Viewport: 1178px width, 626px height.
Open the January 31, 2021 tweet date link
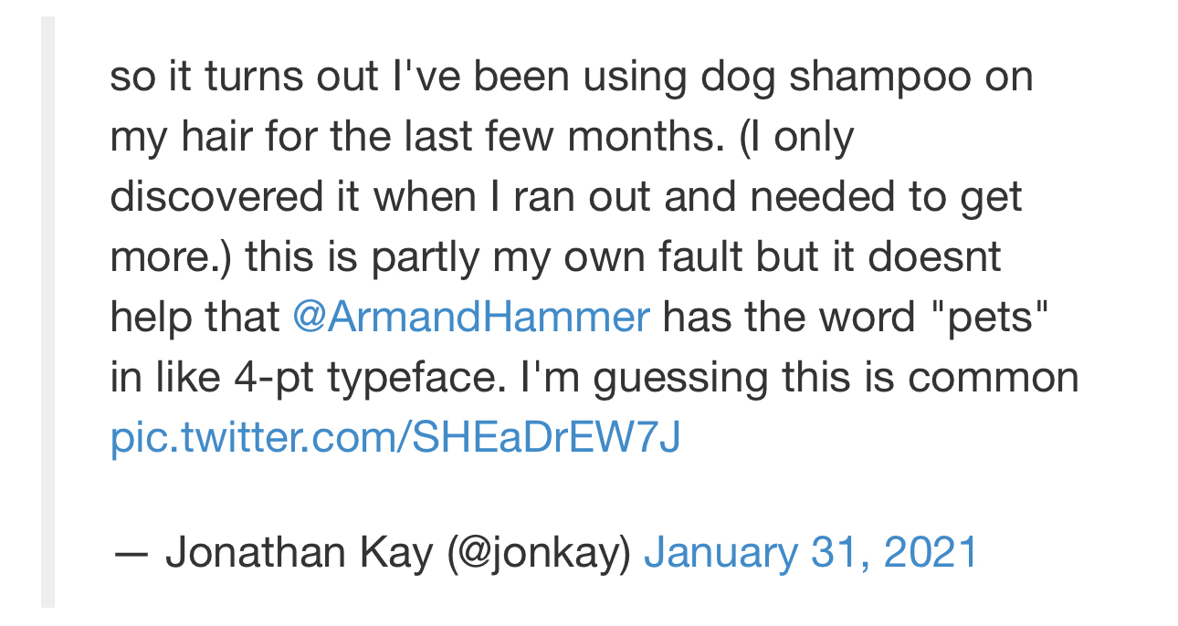click(x=811, y=553)
